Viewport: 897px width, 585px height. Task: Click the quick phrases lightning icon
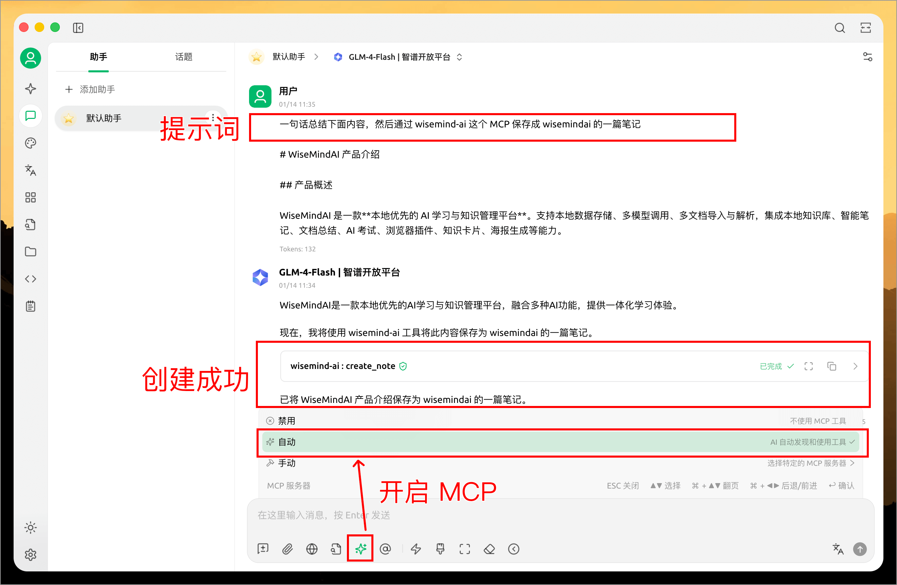[x=416, y=549]
